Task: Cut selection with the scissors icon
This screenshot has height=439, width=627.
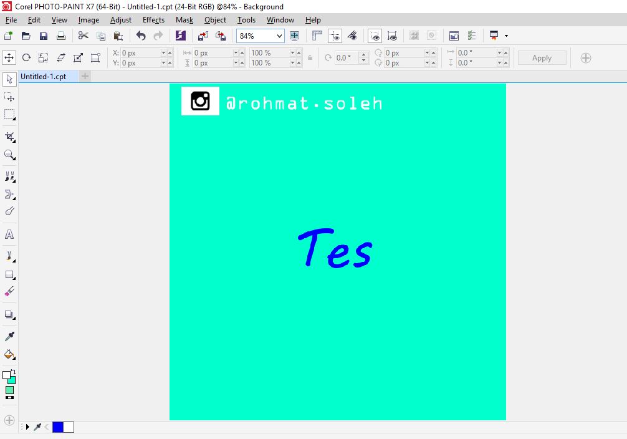Action: click(x=83, y=36)
